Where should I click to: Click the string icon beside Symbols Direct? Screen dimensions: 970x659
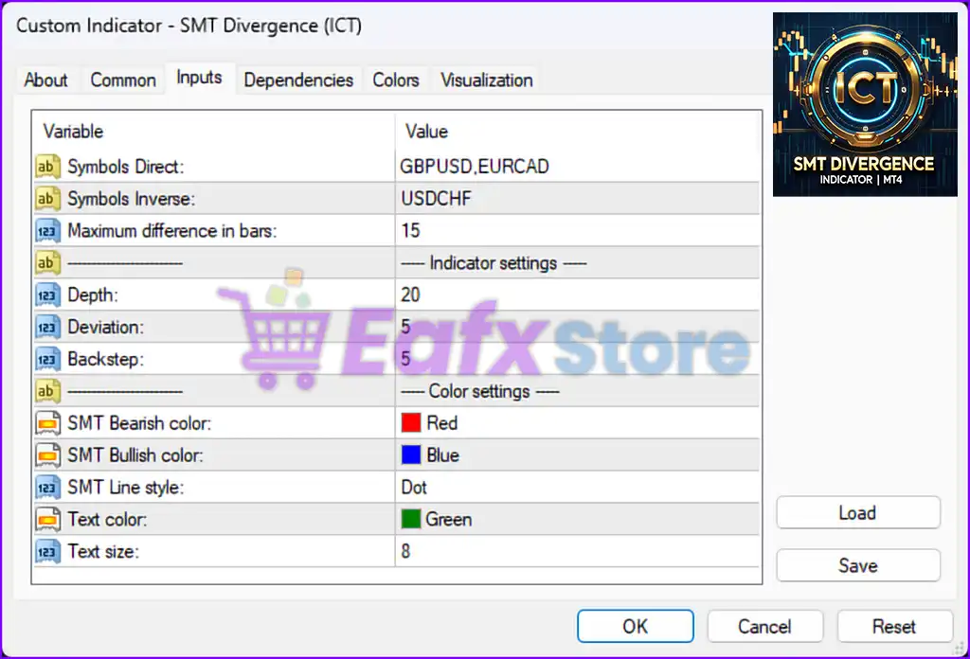point(47,167)
